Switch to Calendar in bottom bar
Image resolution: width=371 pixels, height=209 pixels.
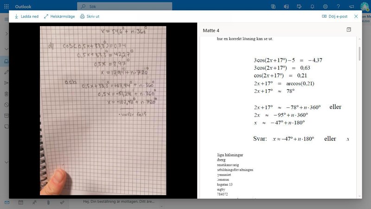pyautogui.click(x=21, y=203)
